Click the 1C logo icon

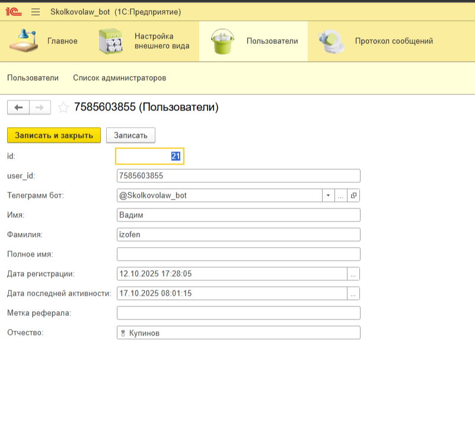pyautogui.click(x=13, y=12)
